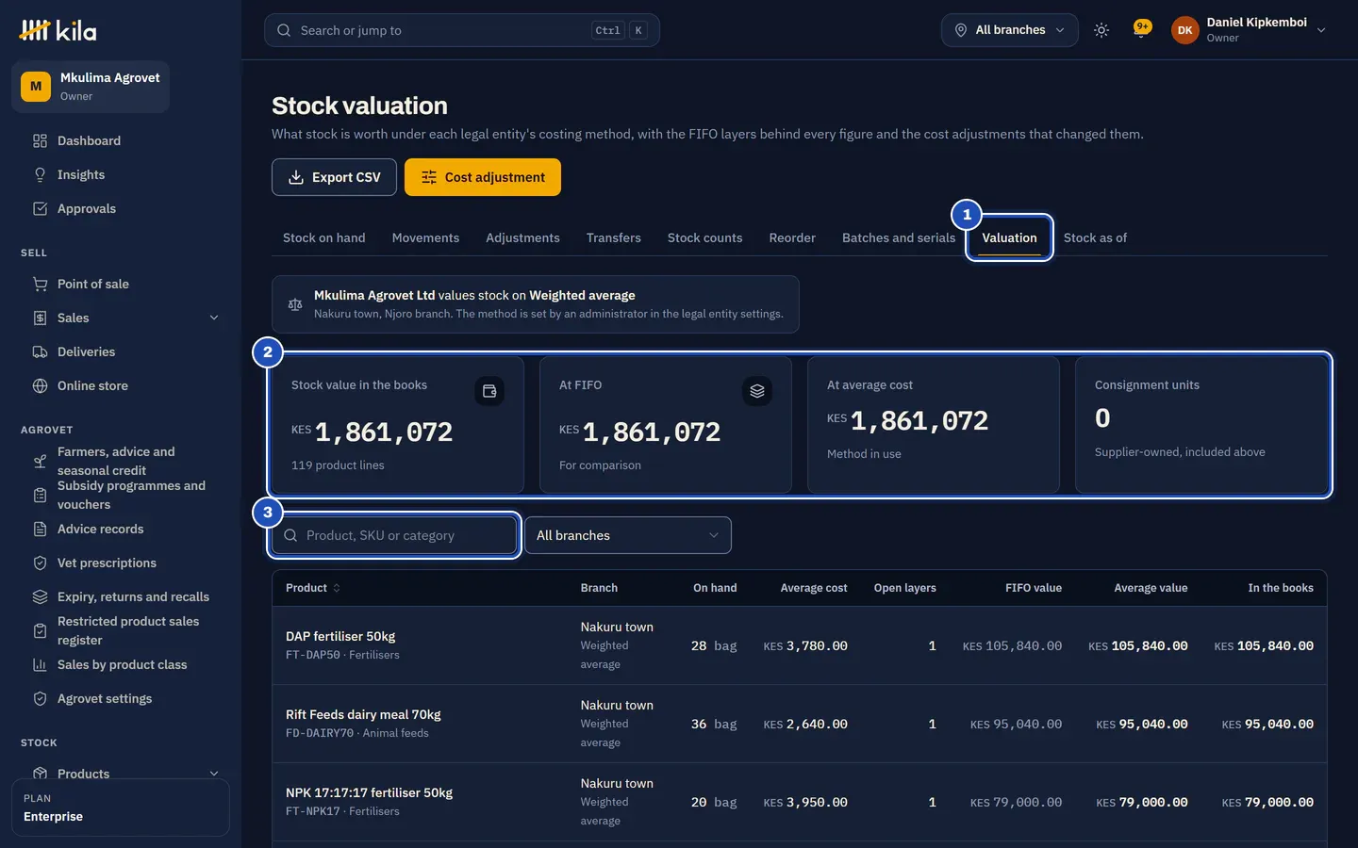Expand the Sales sidebar submenu
The width and height of the screenshot is (1358, 848).
coord(214,318)
